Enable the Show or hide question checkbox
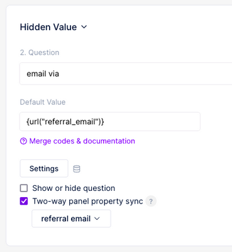This screenshot has width=232, height=252. pyautogui.click(x=24, y=188)
